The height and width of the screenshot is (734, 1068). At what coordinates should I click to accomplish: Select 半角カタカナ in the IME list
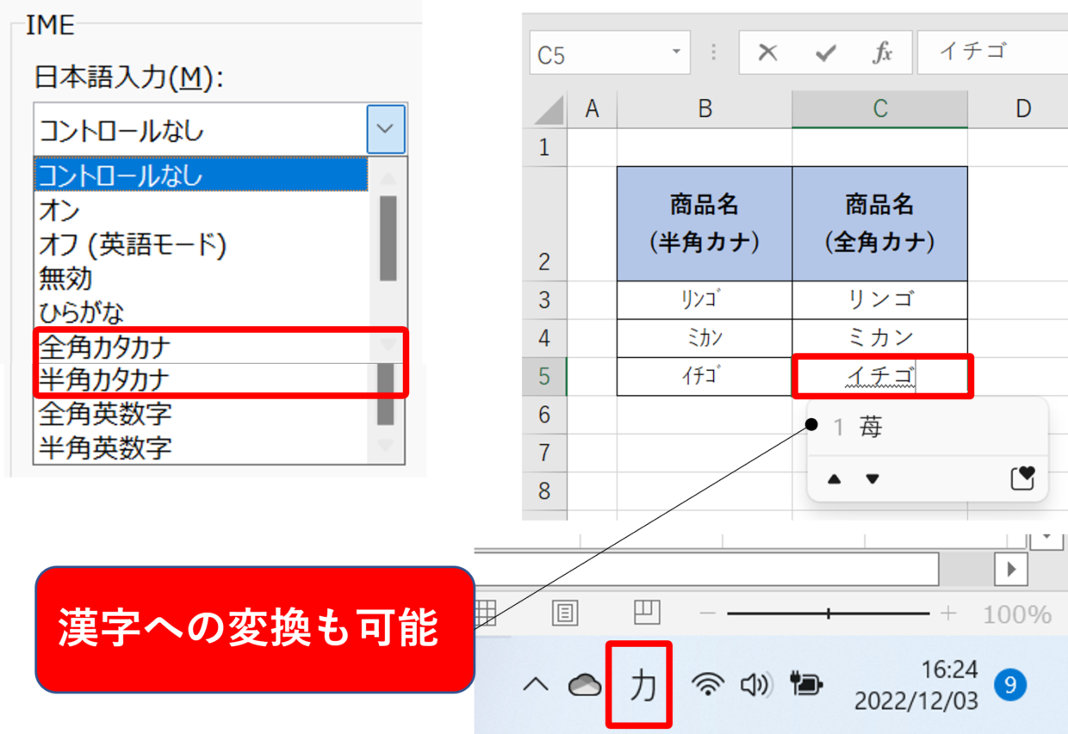coord(105,379)
